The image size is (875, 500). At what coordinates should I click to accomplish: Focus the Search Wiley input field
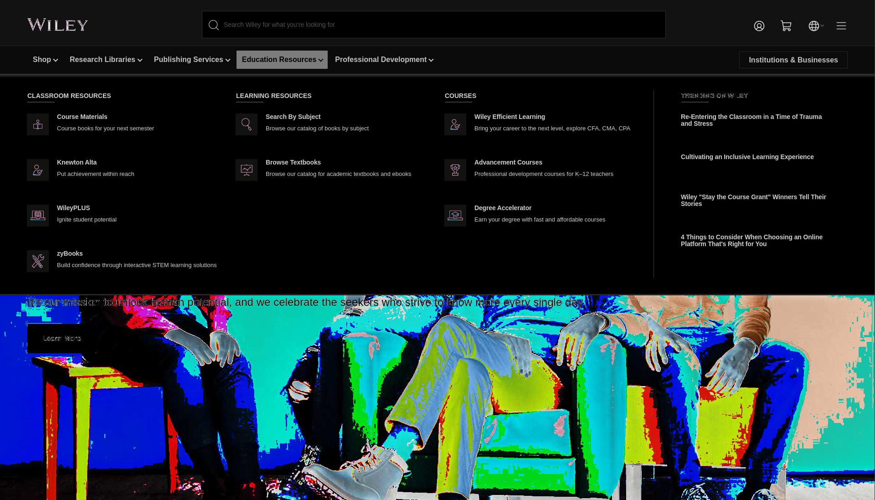pyautogui.click(x=434, y=25)
